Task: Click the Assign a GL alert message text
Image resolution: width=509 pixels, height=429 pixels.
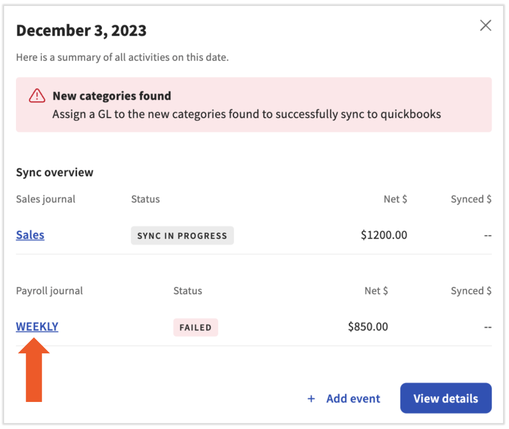Action: coord(246,114)
